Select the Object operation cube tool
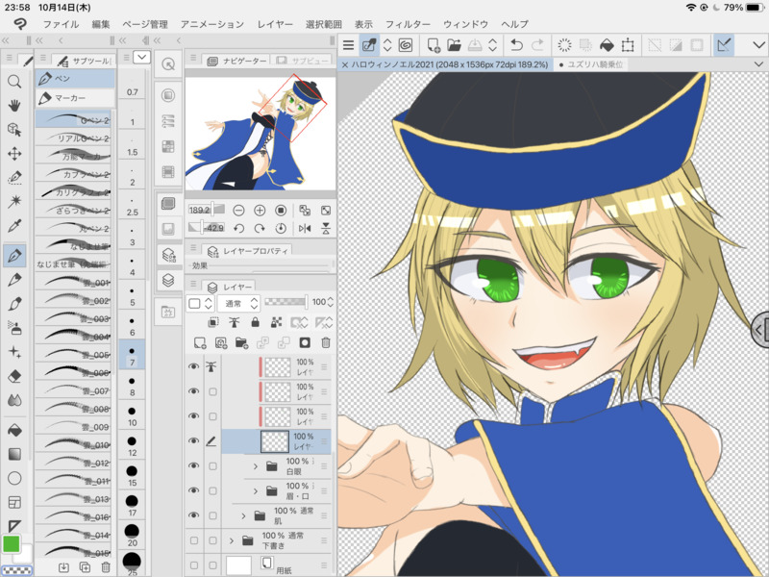The height and width of the screenshot is (577, 769). 14,129
